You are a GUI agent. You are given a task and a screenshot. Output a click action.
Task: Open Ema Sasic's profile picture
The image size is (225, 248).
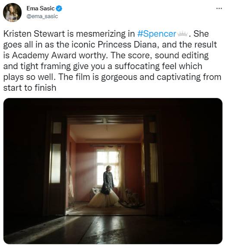point(12,12)
